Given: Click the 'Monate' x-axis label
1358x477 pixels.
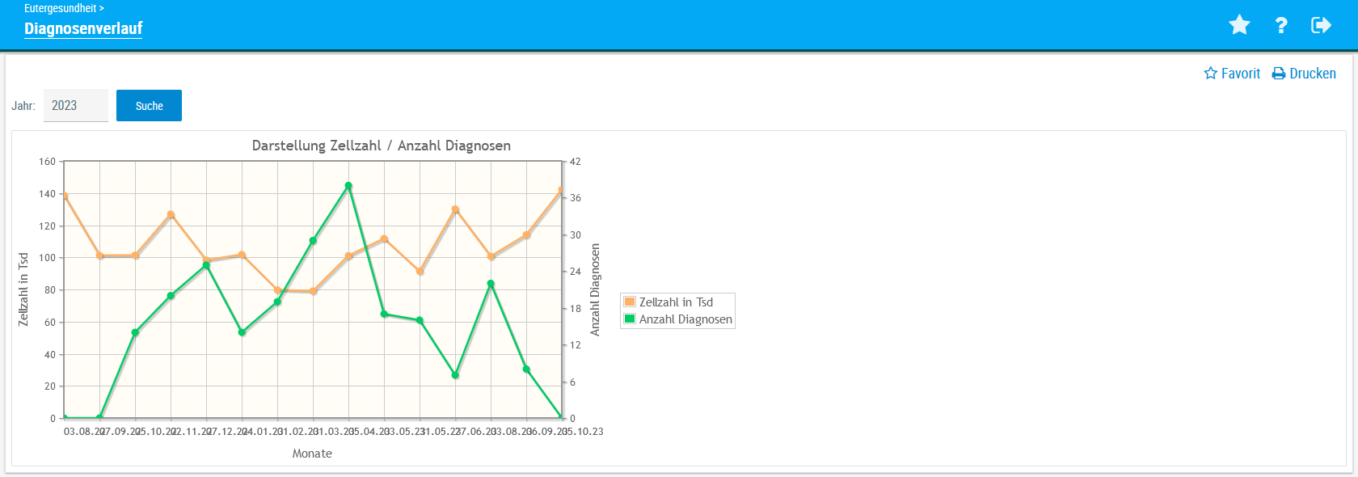Looking at the screenshot, I should pyautogui.click(x=312, y=454).
